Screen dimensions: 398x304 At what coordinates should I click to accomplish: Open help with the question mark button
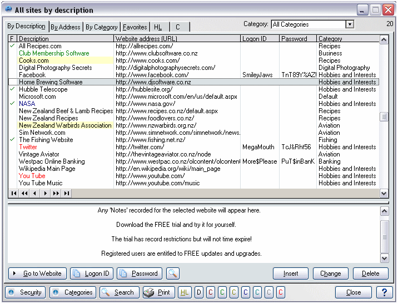[385, 292]
